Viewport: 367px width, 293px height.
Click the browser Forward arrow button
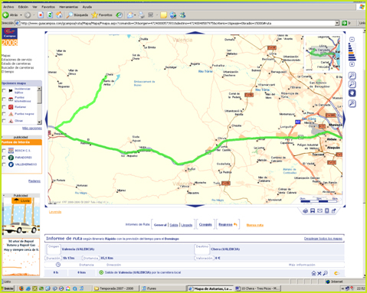pos(28,15)
